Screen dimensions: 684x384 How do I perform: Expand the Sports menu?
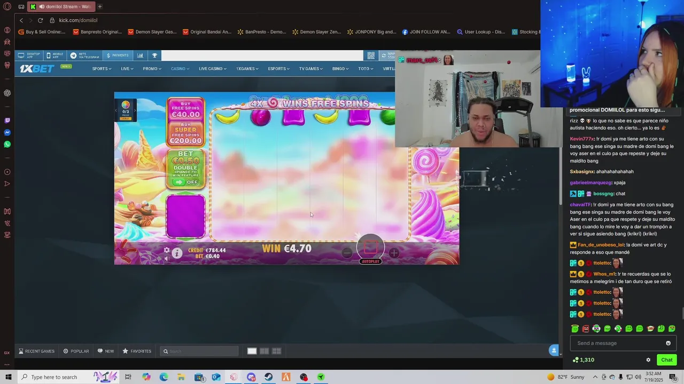coord(102,69)
